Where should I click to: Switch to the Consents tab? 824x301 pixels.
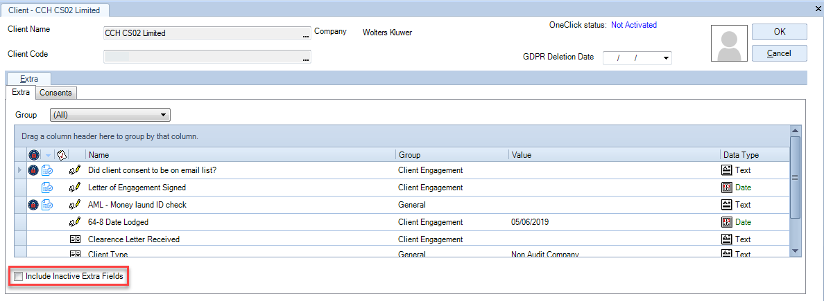[x=55, y=93]
